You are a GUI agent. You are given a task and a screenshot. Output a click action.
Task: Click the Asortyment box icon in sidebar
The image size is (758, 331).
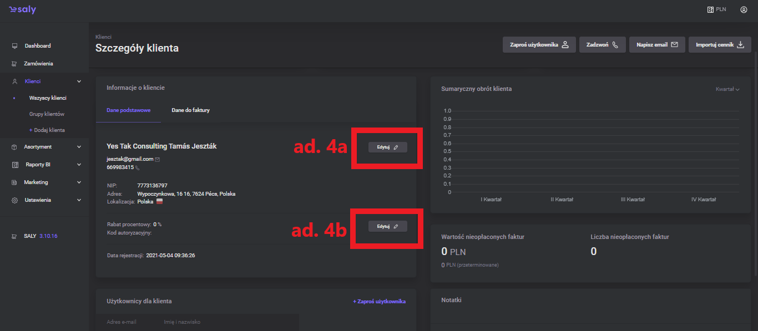tap(14, 147)
